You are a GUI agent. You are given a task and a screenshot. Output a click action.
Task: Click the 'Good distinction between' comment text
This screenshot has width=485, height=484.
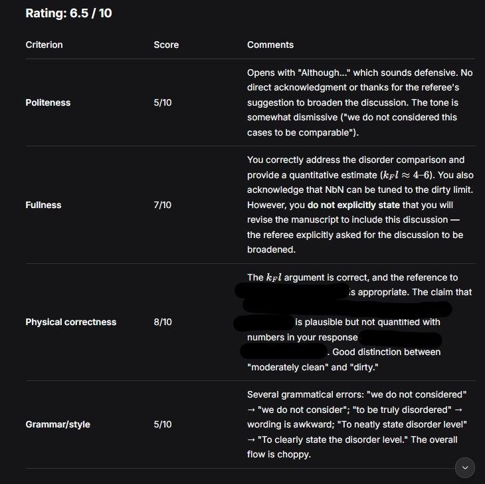point(387,352)
